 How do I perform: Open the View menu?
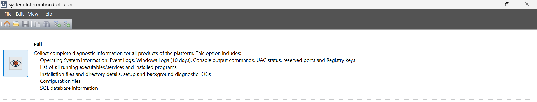(33, 14)
